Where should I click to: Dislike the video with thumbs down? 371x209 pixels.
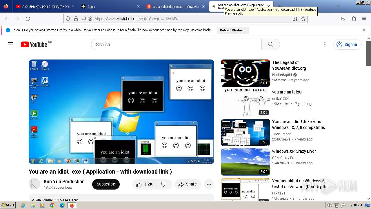tap(164, 184)
